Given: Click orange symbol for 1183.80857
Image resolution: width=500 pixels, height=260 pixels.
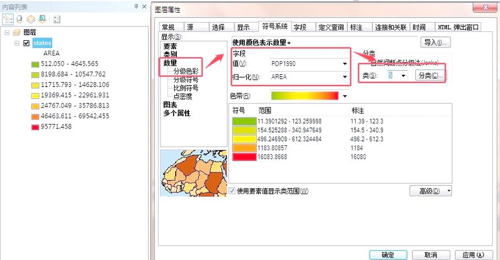Looking at the screenshot, I should coord(244,148).
